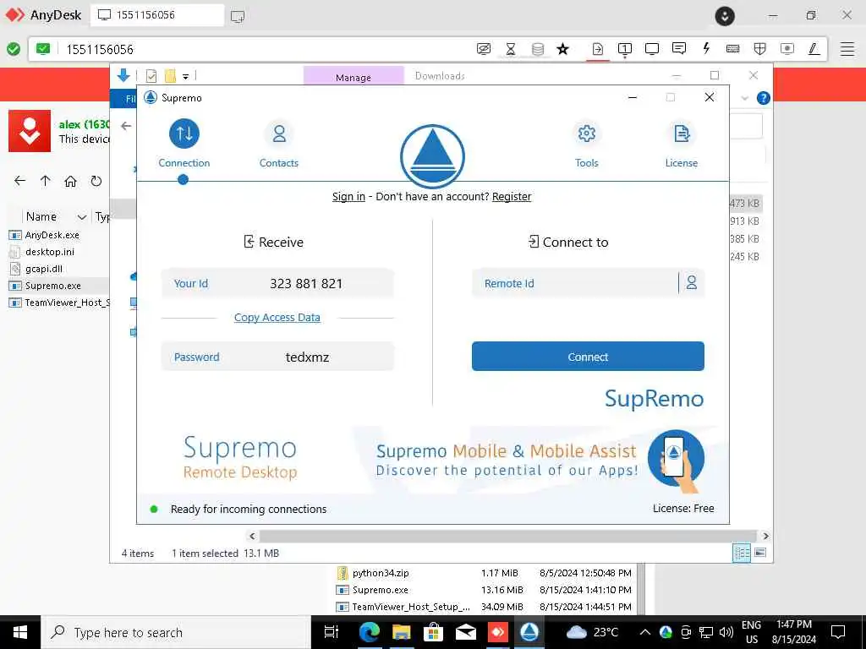The image size is (866, 649).
Task: Click the AnyDesk hourglass icon
Action: [x=510, y=49]
